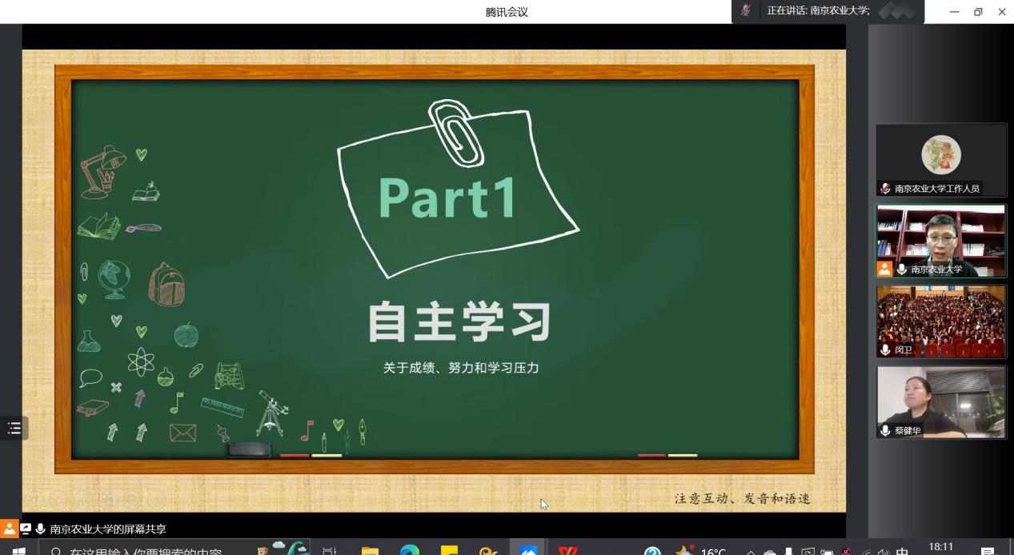Click the host badge on 南京农业大学 tile
Image resolution: width=1014 pixels, height=555 pixels.
pyautogui.click(x=884, y=269)
